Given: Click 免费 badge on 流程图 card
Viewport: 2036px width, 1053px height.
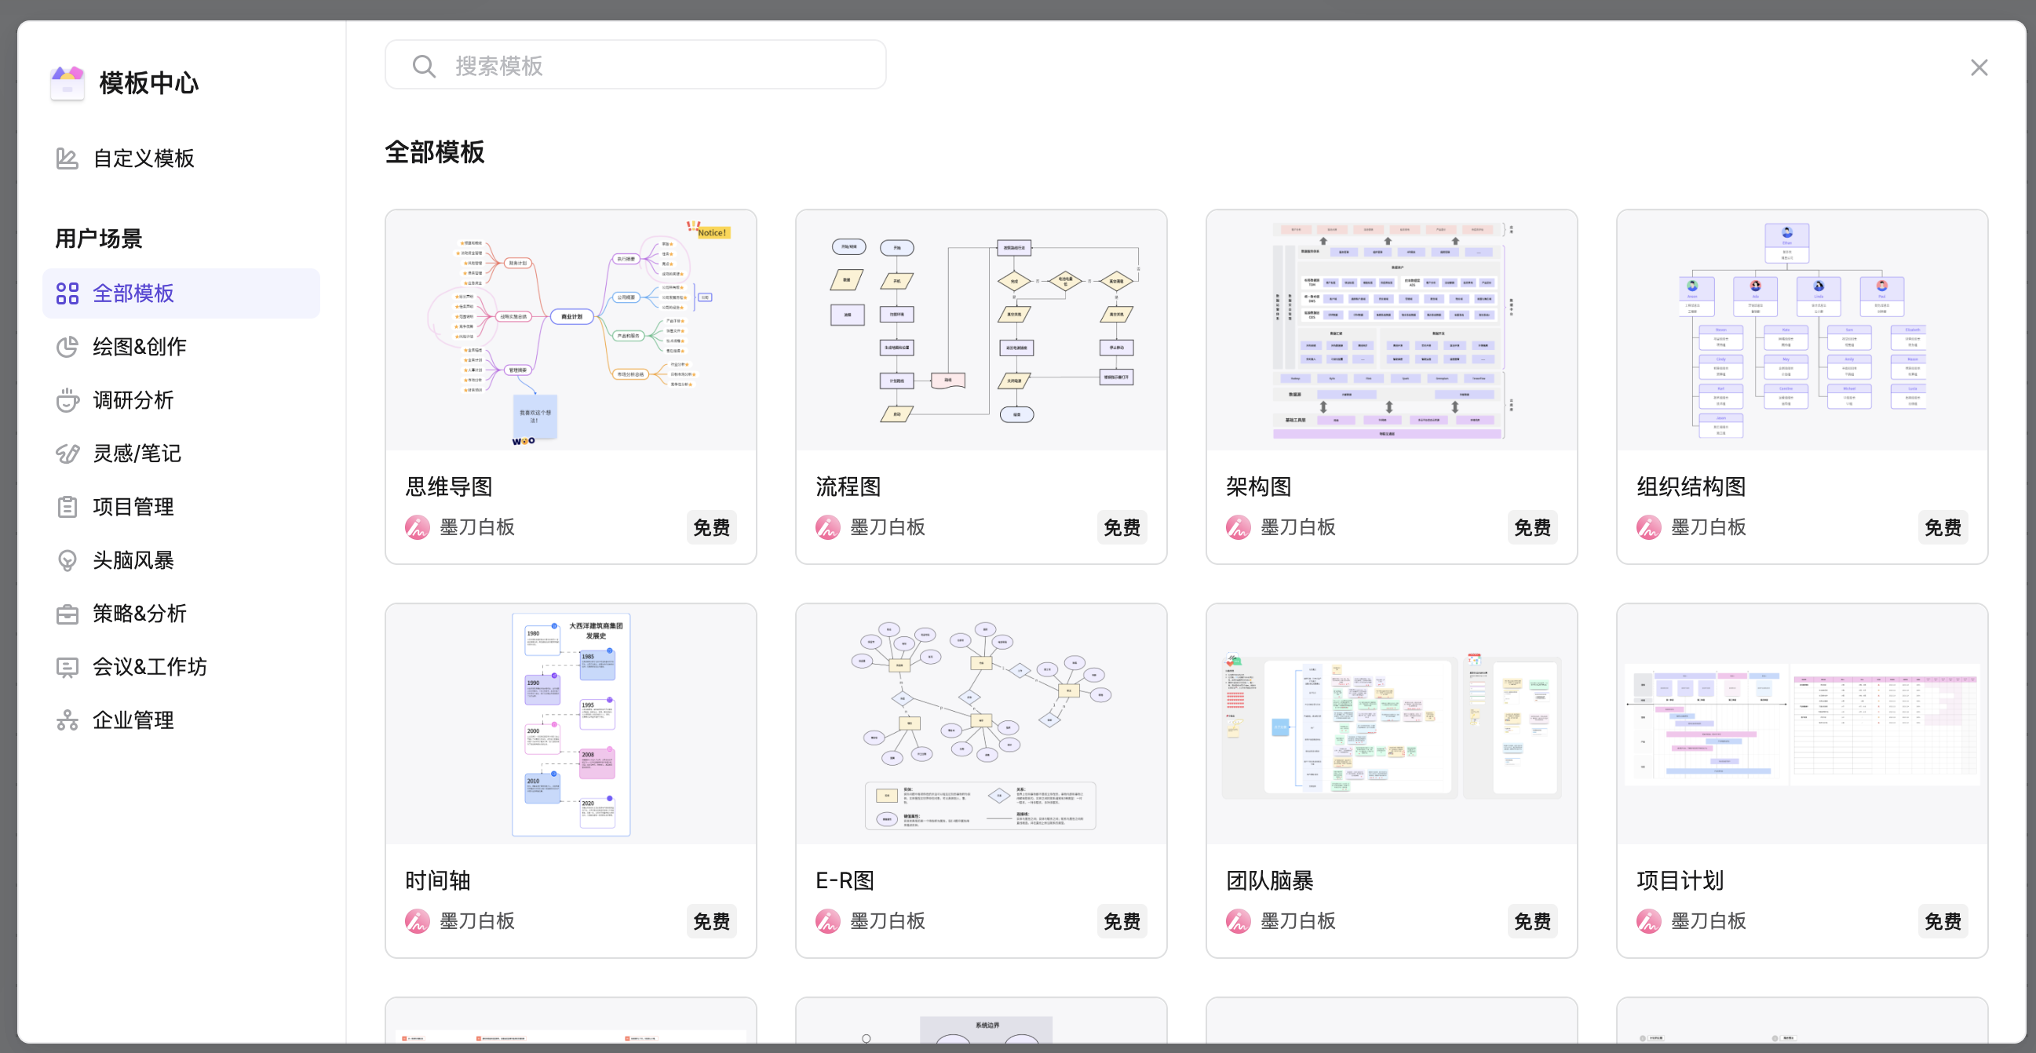Looking at the screenshot, I should click(x=1122, y=528).
